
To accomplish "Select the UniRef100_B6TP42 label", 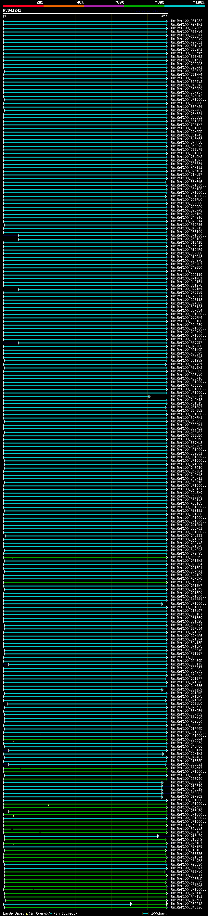I will click(x=187, y=135).
